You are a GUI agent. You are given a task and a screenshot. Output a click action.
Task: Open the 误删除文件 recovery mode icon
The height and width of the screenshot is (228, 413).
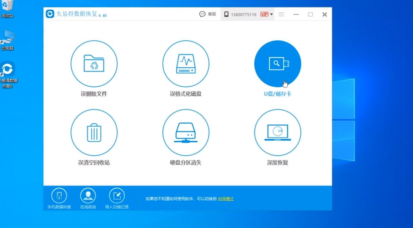click(94, 64)
